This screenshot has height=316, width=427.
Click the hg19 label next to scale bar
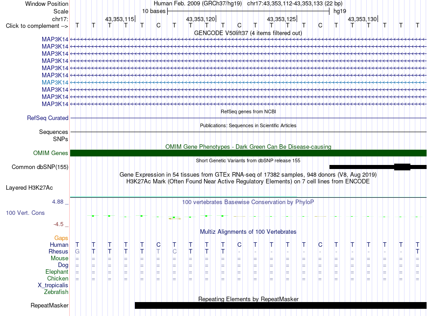point(340,11)
